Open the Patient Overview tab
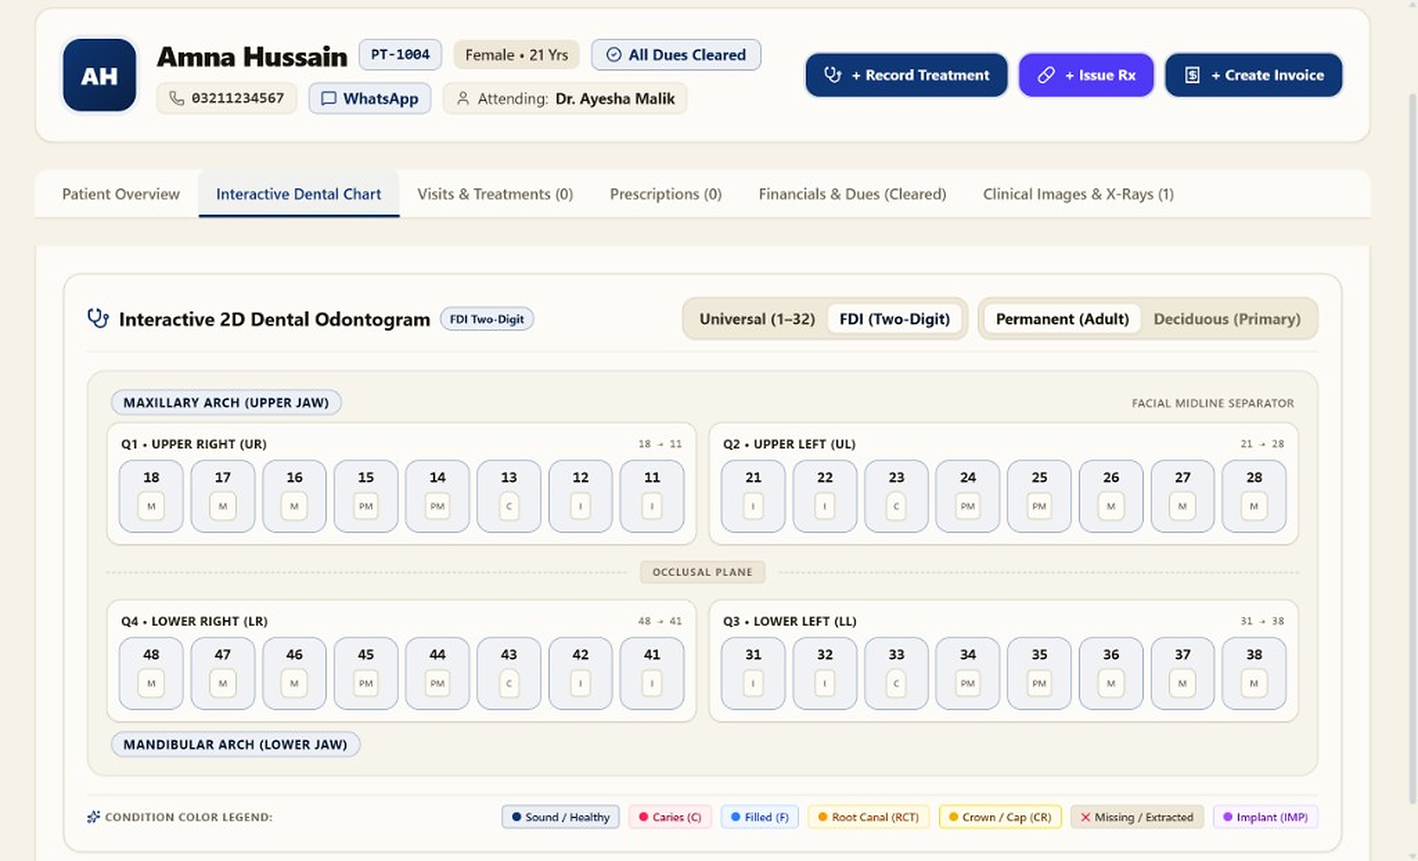 point(121,194)
